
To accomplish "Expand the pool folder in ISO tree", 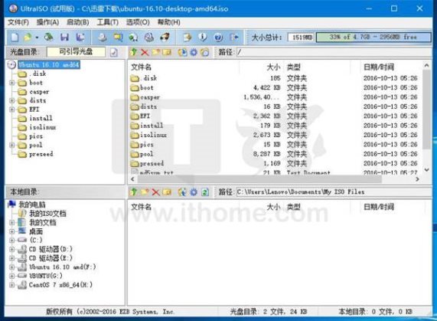I will (11, 145).
